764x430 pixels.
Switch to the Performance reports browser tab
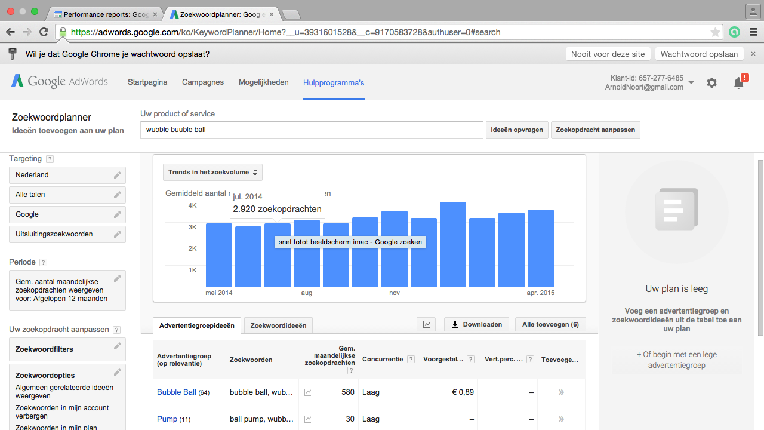[106, 14]
